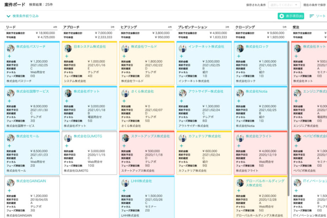The width and height of the screenshot is (327, 218).
Task: Open the 表示項目(6) display items button
Action: click(x=291, y=16)
